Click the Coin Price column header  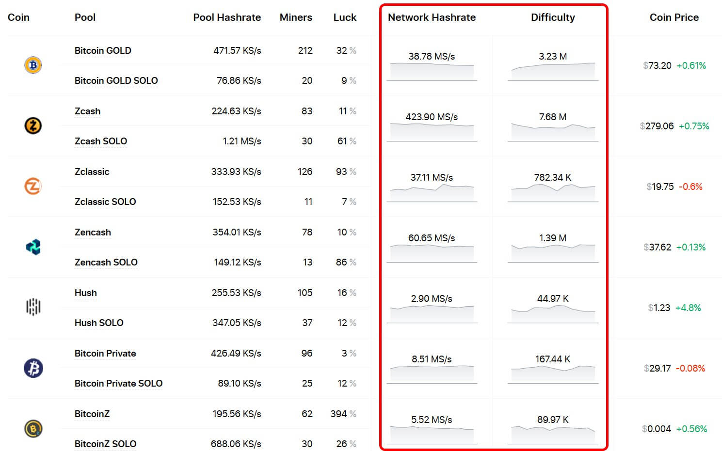[x=674, y=17]
